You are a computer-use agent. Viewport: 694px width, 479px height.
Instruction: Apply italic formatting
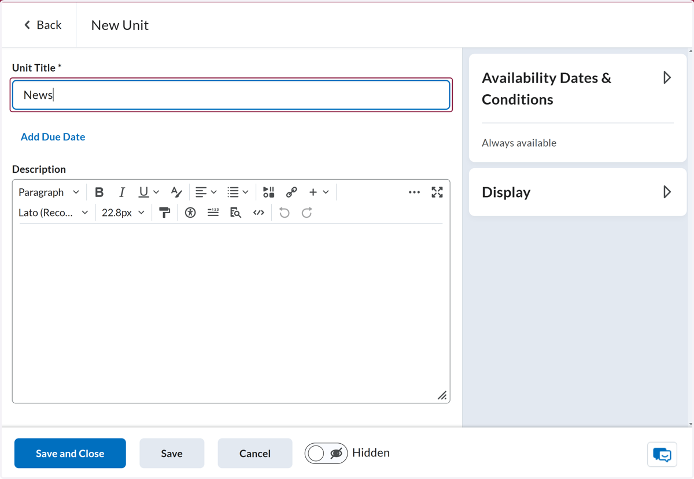tap(121, 192)
